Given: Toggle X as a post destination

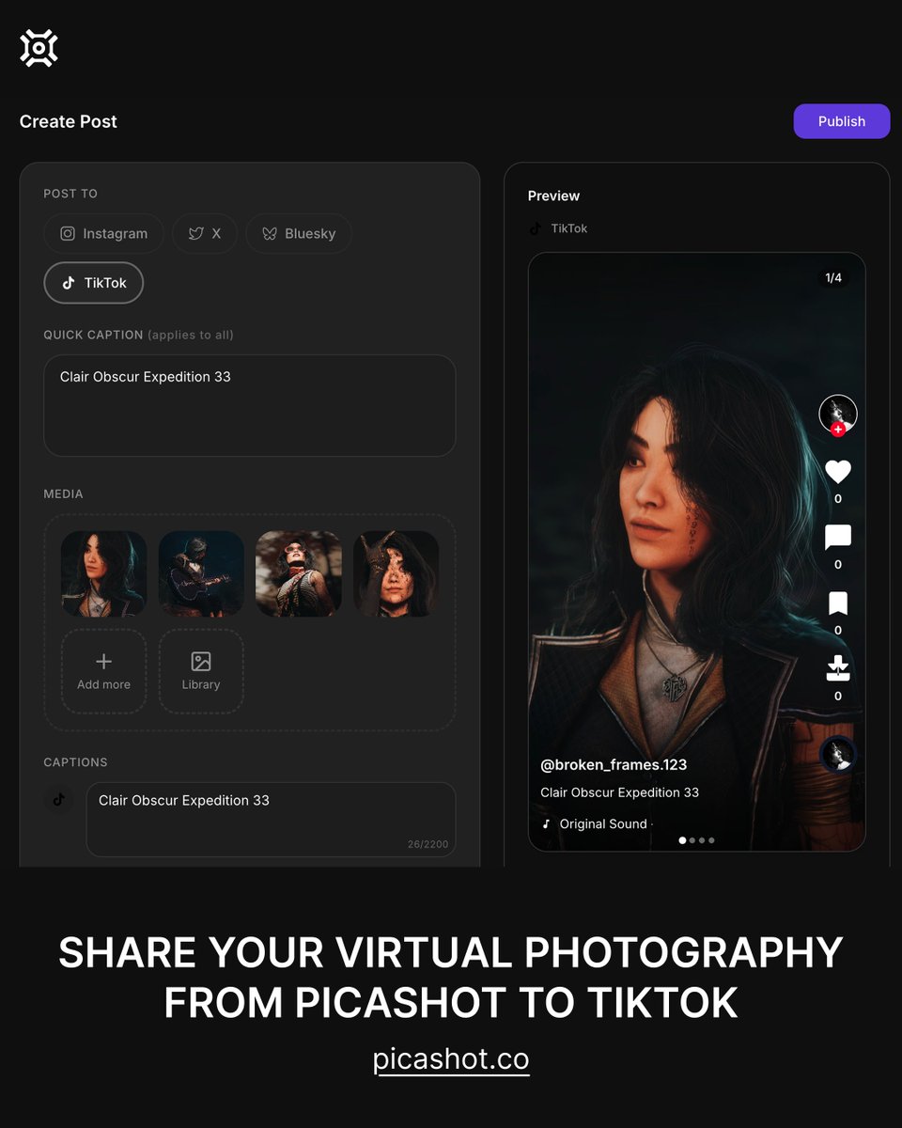Looking at the screenshot, I should pos(205,234).
